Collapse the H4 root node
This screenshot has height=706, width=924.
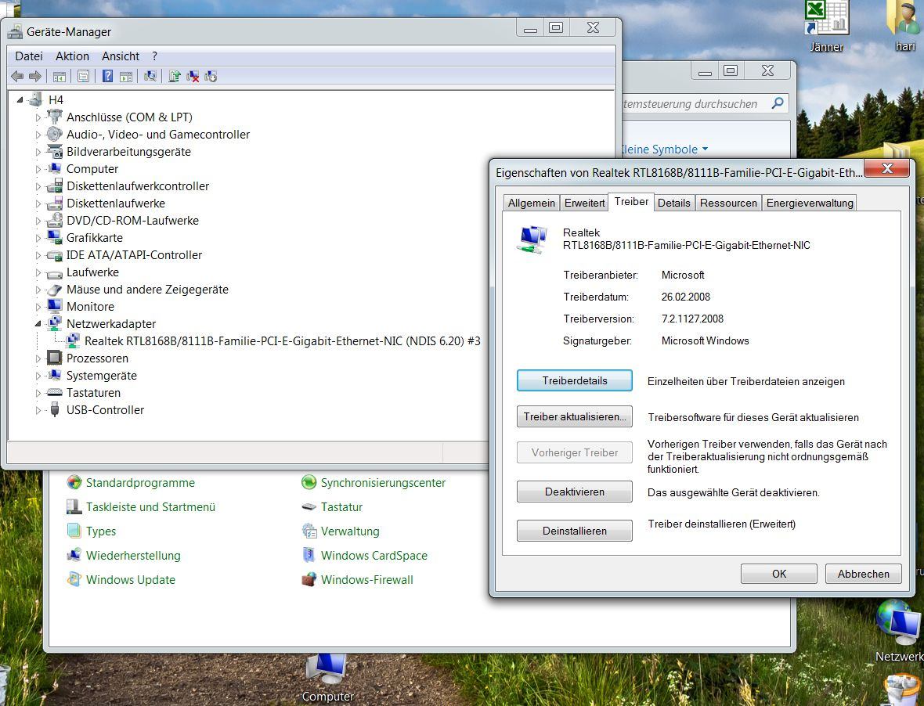20,99
